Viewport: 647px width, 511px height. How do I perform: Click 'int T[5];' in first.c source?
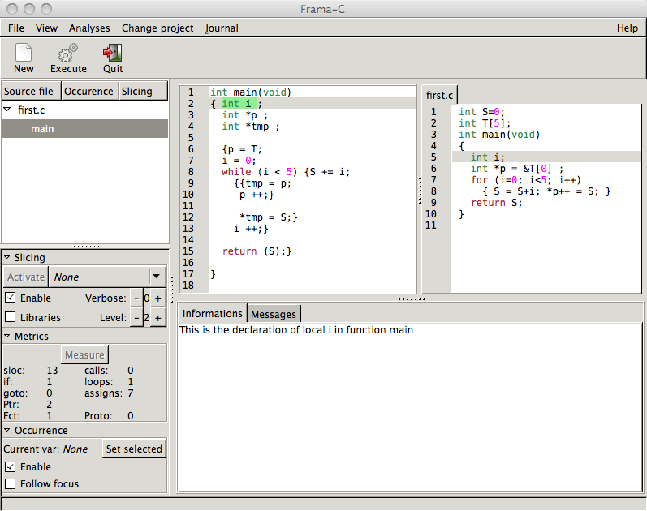485,123
